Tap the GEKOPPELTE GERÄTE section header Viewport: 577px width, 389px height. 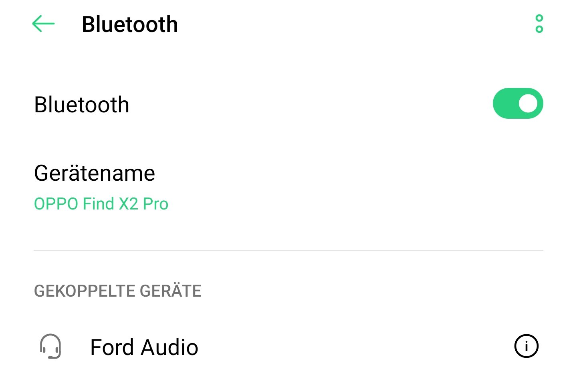118,291
